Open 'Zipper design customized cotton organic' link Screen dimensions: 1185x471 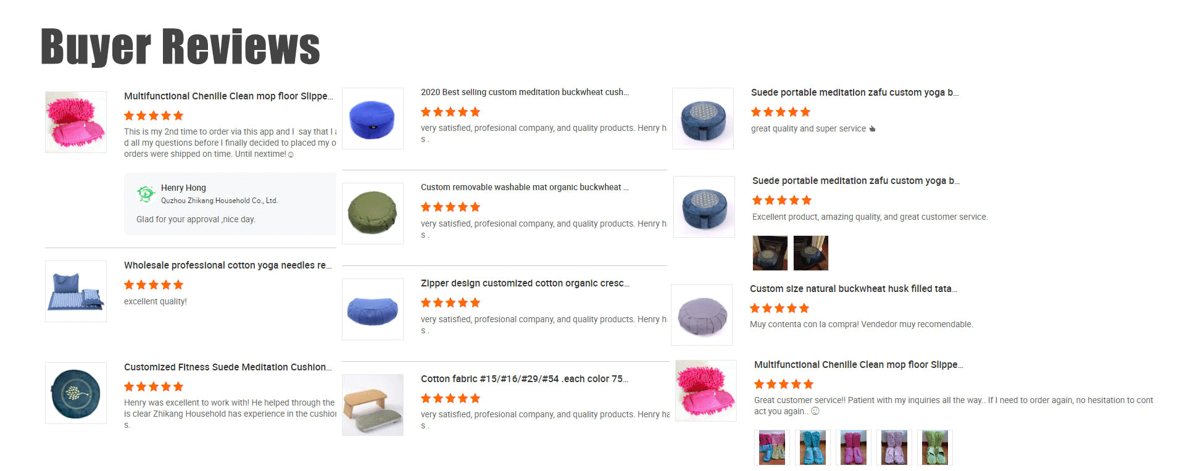(525, 283)
